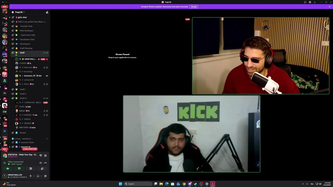The width and height of the screenshot is (333, 187).
Task: Click the invite people icon beside TrapLife
Action: [47, 12]
